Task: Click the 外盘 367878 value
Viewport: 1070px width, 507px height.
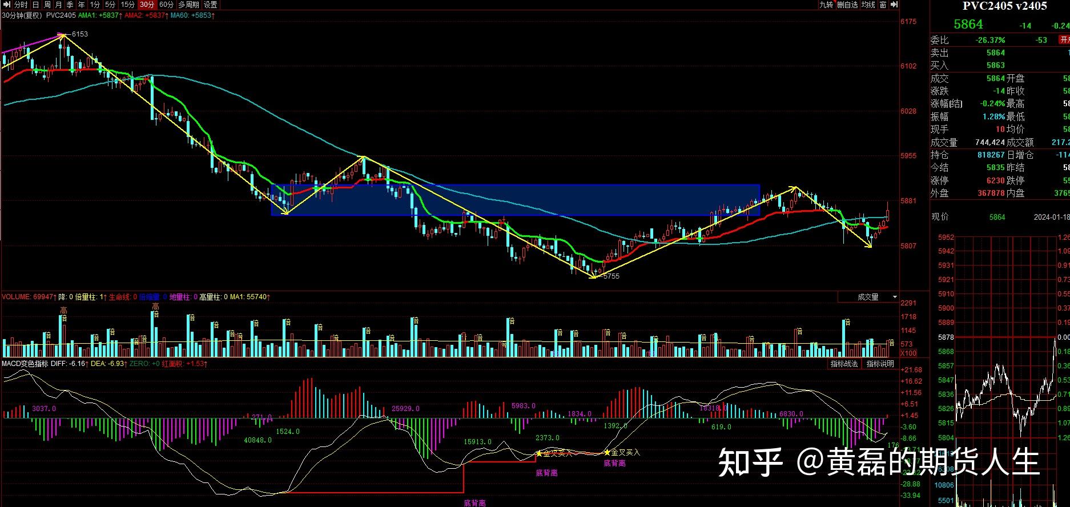Action: [x=991, y=193]
